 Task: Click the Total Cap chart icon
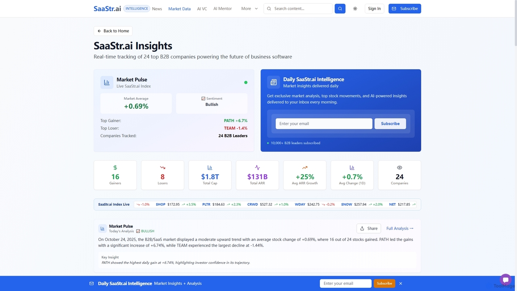pos(210,168)
